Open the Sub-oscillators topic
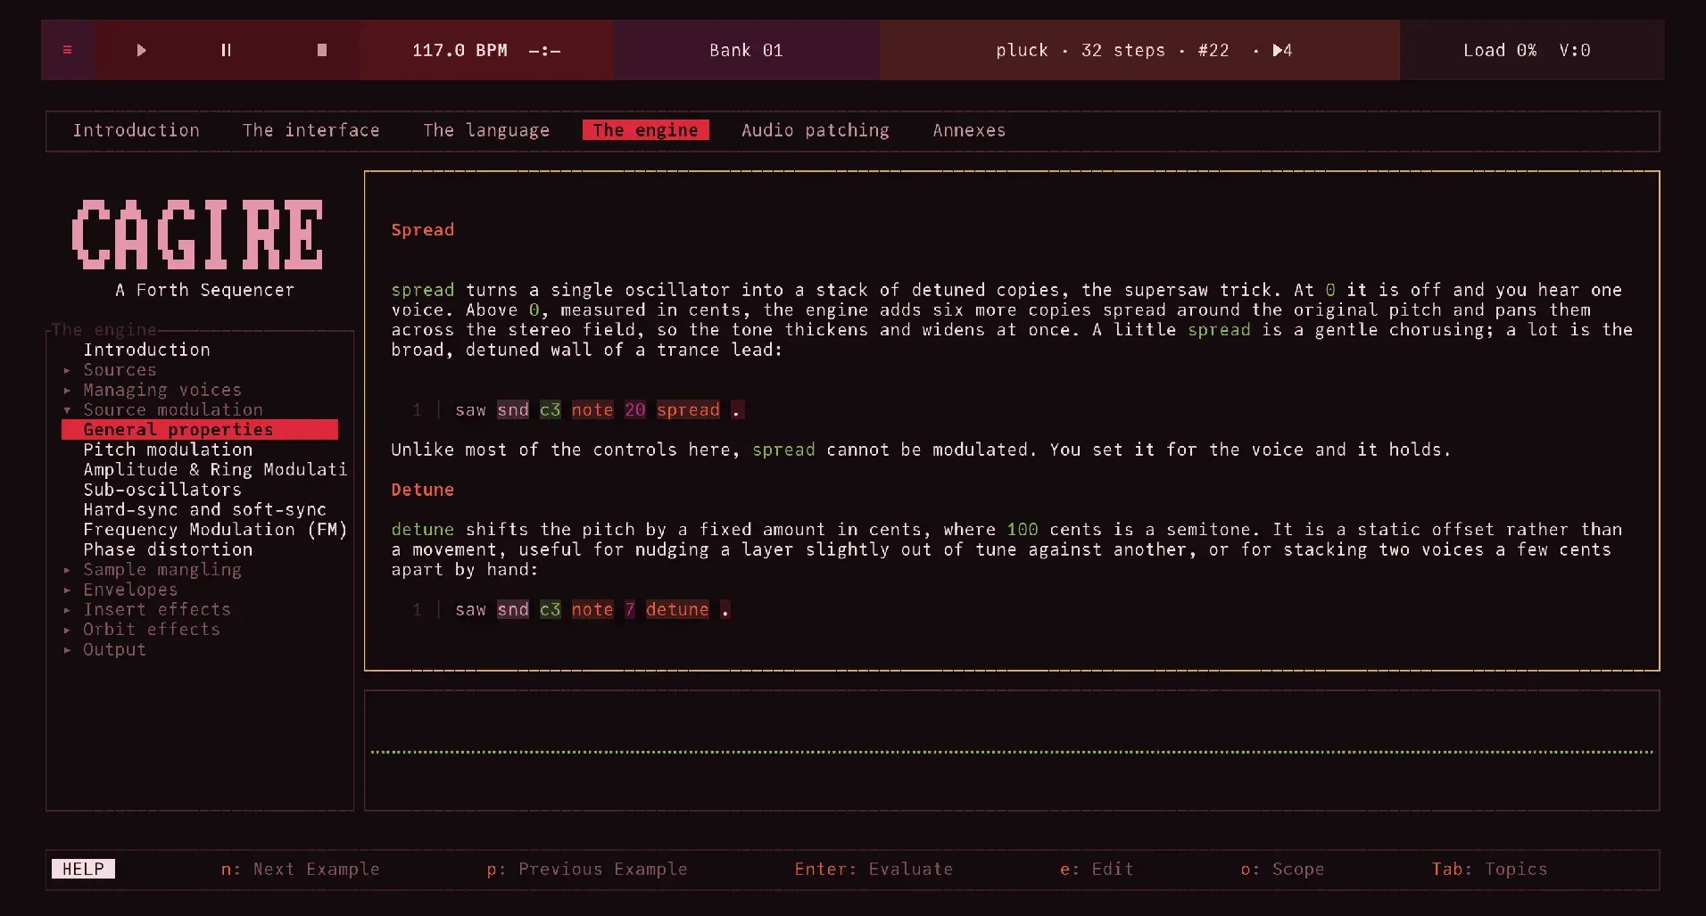The height and width of the screenshot is (916, 1706). tap(162, 490)
